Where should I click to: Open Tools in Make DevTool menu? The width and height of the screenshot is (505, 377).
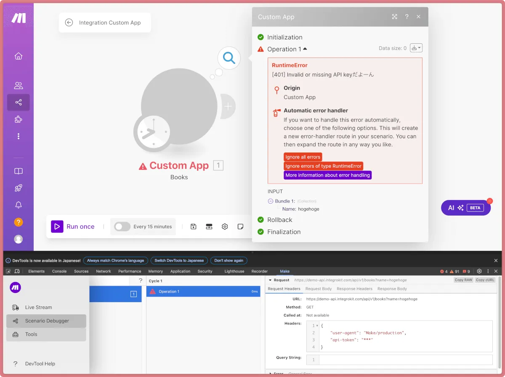click(x=46, y=334)
